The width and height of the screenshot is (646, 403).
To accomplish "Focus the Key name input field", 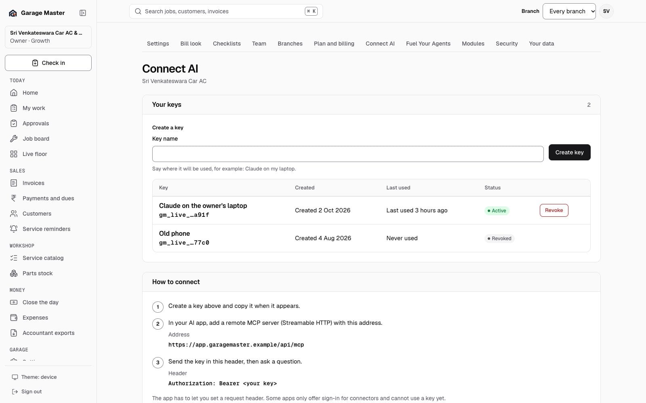I will pyautogui.click(x=348, y=154).
